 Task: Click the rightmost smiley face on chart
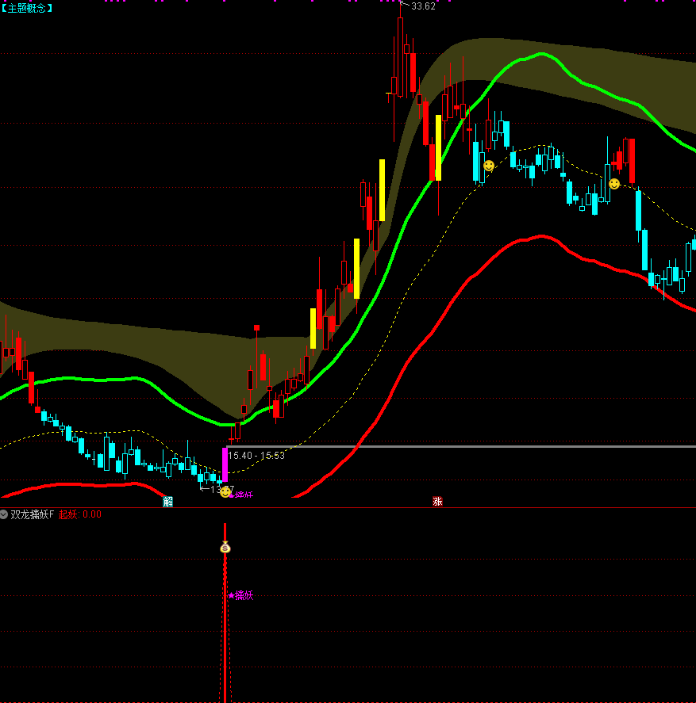[614, 184]
